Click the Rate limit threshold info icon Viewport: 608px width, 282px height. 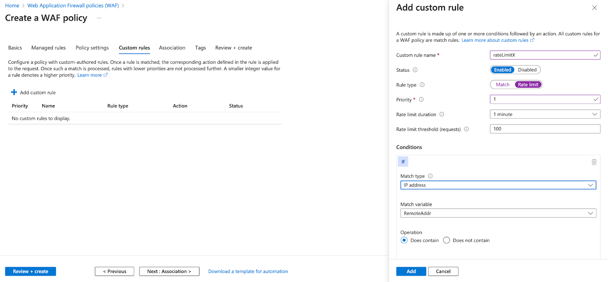[x=466, y=129]
